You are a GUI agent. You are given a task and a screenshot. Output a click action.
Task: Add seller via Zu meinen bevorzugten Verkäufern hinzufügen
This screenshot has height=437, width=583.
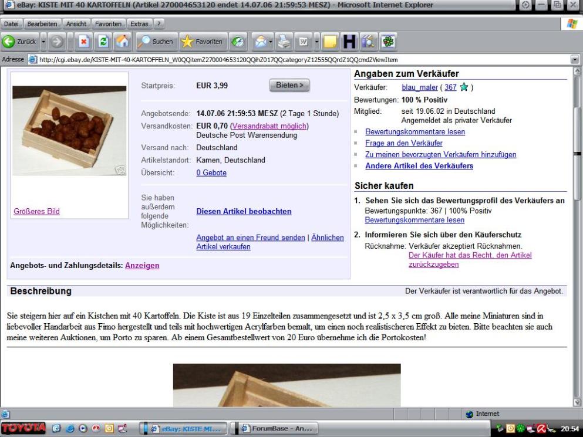pos(440,154)
